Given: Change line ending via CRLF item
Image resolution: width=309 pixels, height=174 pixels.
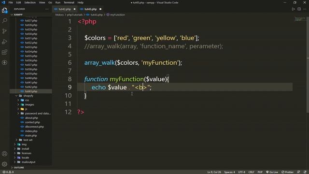Looking at the screenshot, I should pyautogui.click(x=251, y=172).
